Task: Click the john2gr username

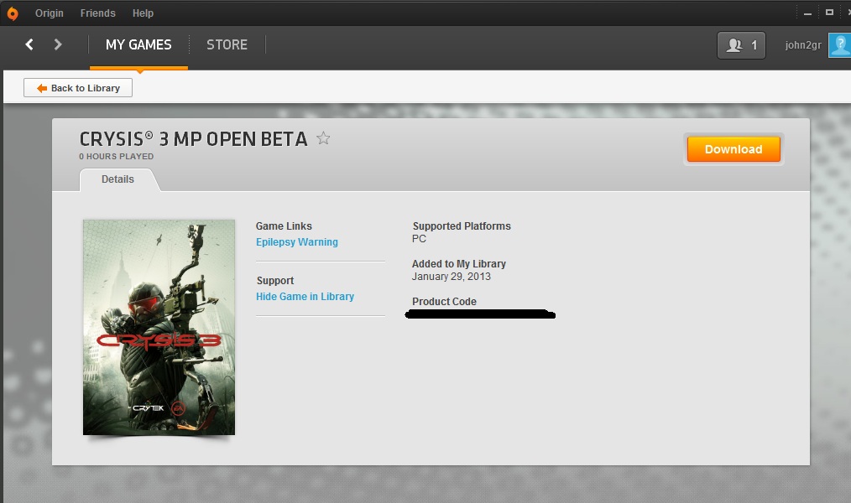Action: [802, 45]
